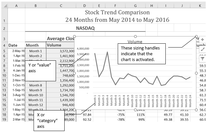The width and height of the screenshot is (207, 132).
Task: Click the Stock Trend Comparison title cell
Action: tap(117, 16)
